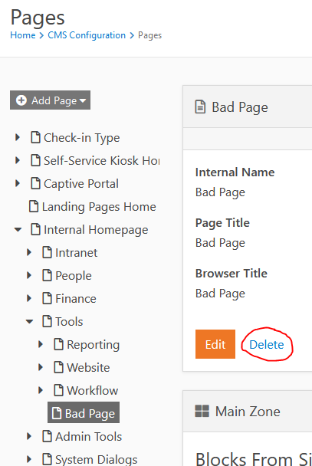Select System Dialogs page label
This screenshot has width=312, height=466.
97,460
